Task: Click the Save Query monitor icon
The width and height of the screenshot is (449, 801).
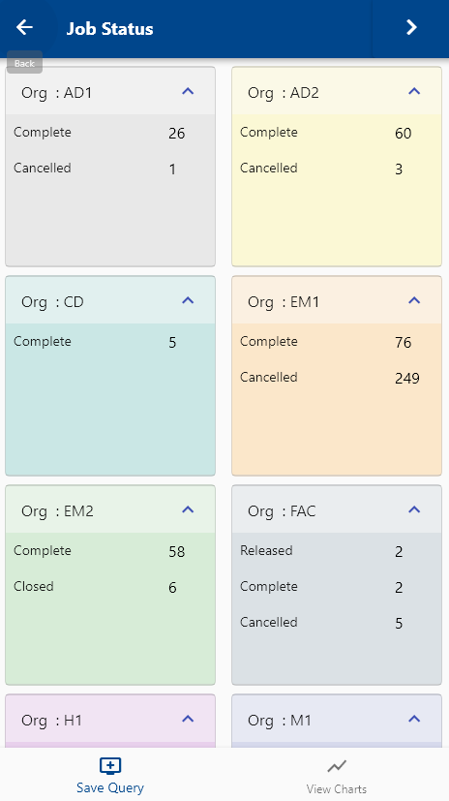Action: (x=110, y=766)
